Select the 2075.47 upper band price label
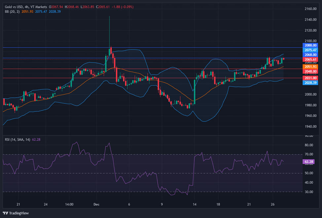This screenshot has width=322, height=218. tap(310, 50)
